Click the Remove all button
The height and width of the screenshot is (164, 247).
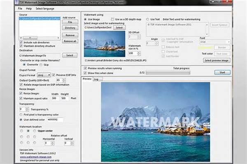[x=70, y=41]
